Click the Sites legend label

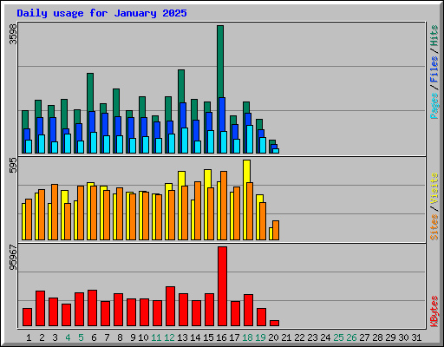point(434,227)
